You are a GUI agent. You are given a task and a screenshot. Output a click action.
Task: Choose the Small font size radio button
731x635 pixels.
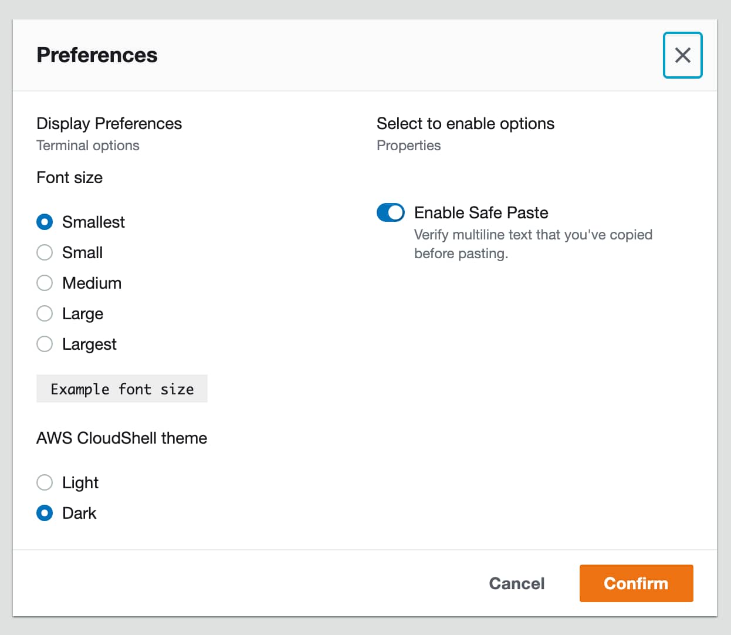[x=45, y=252]
